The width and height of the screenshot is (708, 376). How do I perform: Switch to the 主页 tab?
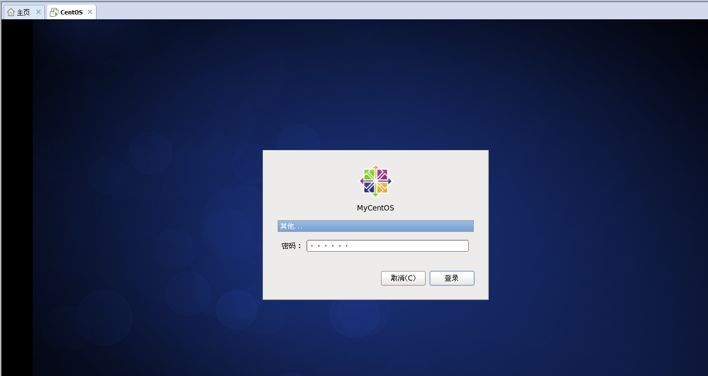[x=24, y=12]
